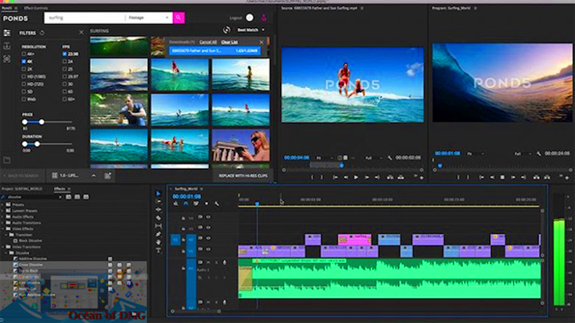The image size is (575, 323).
Task: Check the Web resolution filter
Action: [x=24, y=99]
